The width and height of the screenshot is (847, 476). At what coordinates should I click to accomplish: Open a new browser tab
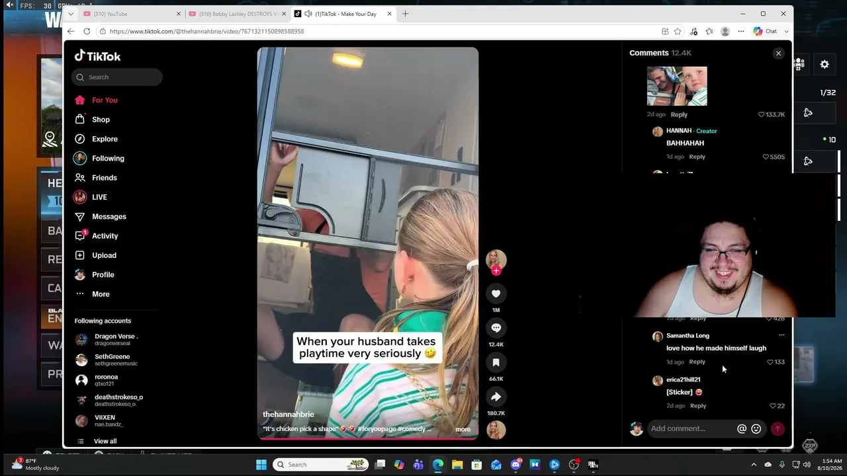[x=406, y=14]
